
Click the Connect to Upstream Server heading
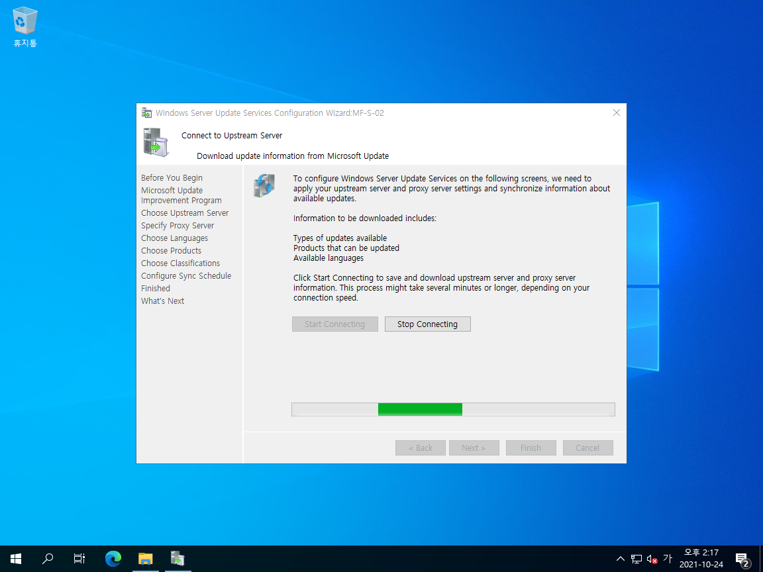click(232, 136)
